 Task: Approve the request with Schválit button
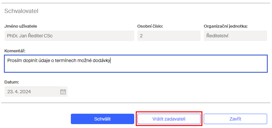click(102, 119)
